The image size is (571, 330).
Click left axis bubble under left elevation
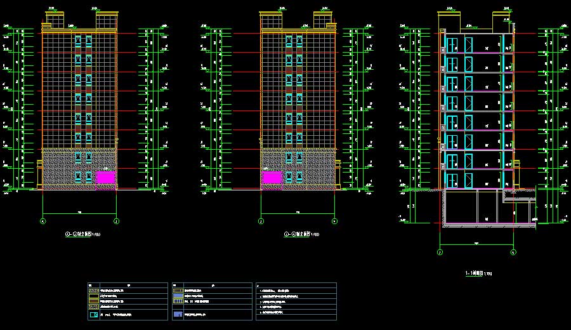pyautogui.click(x=43, y=221)
